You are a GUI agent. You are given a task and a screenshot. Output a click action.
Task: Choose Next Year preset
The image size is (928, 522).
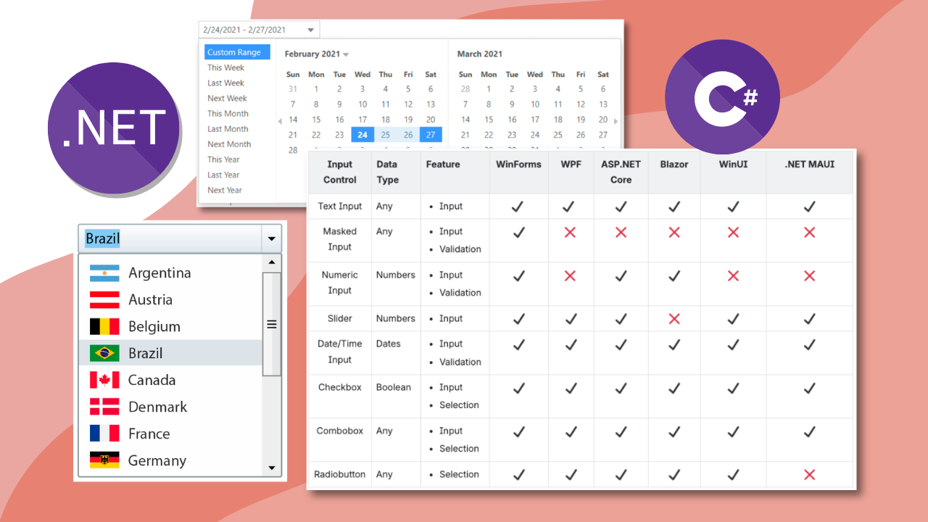225,189
